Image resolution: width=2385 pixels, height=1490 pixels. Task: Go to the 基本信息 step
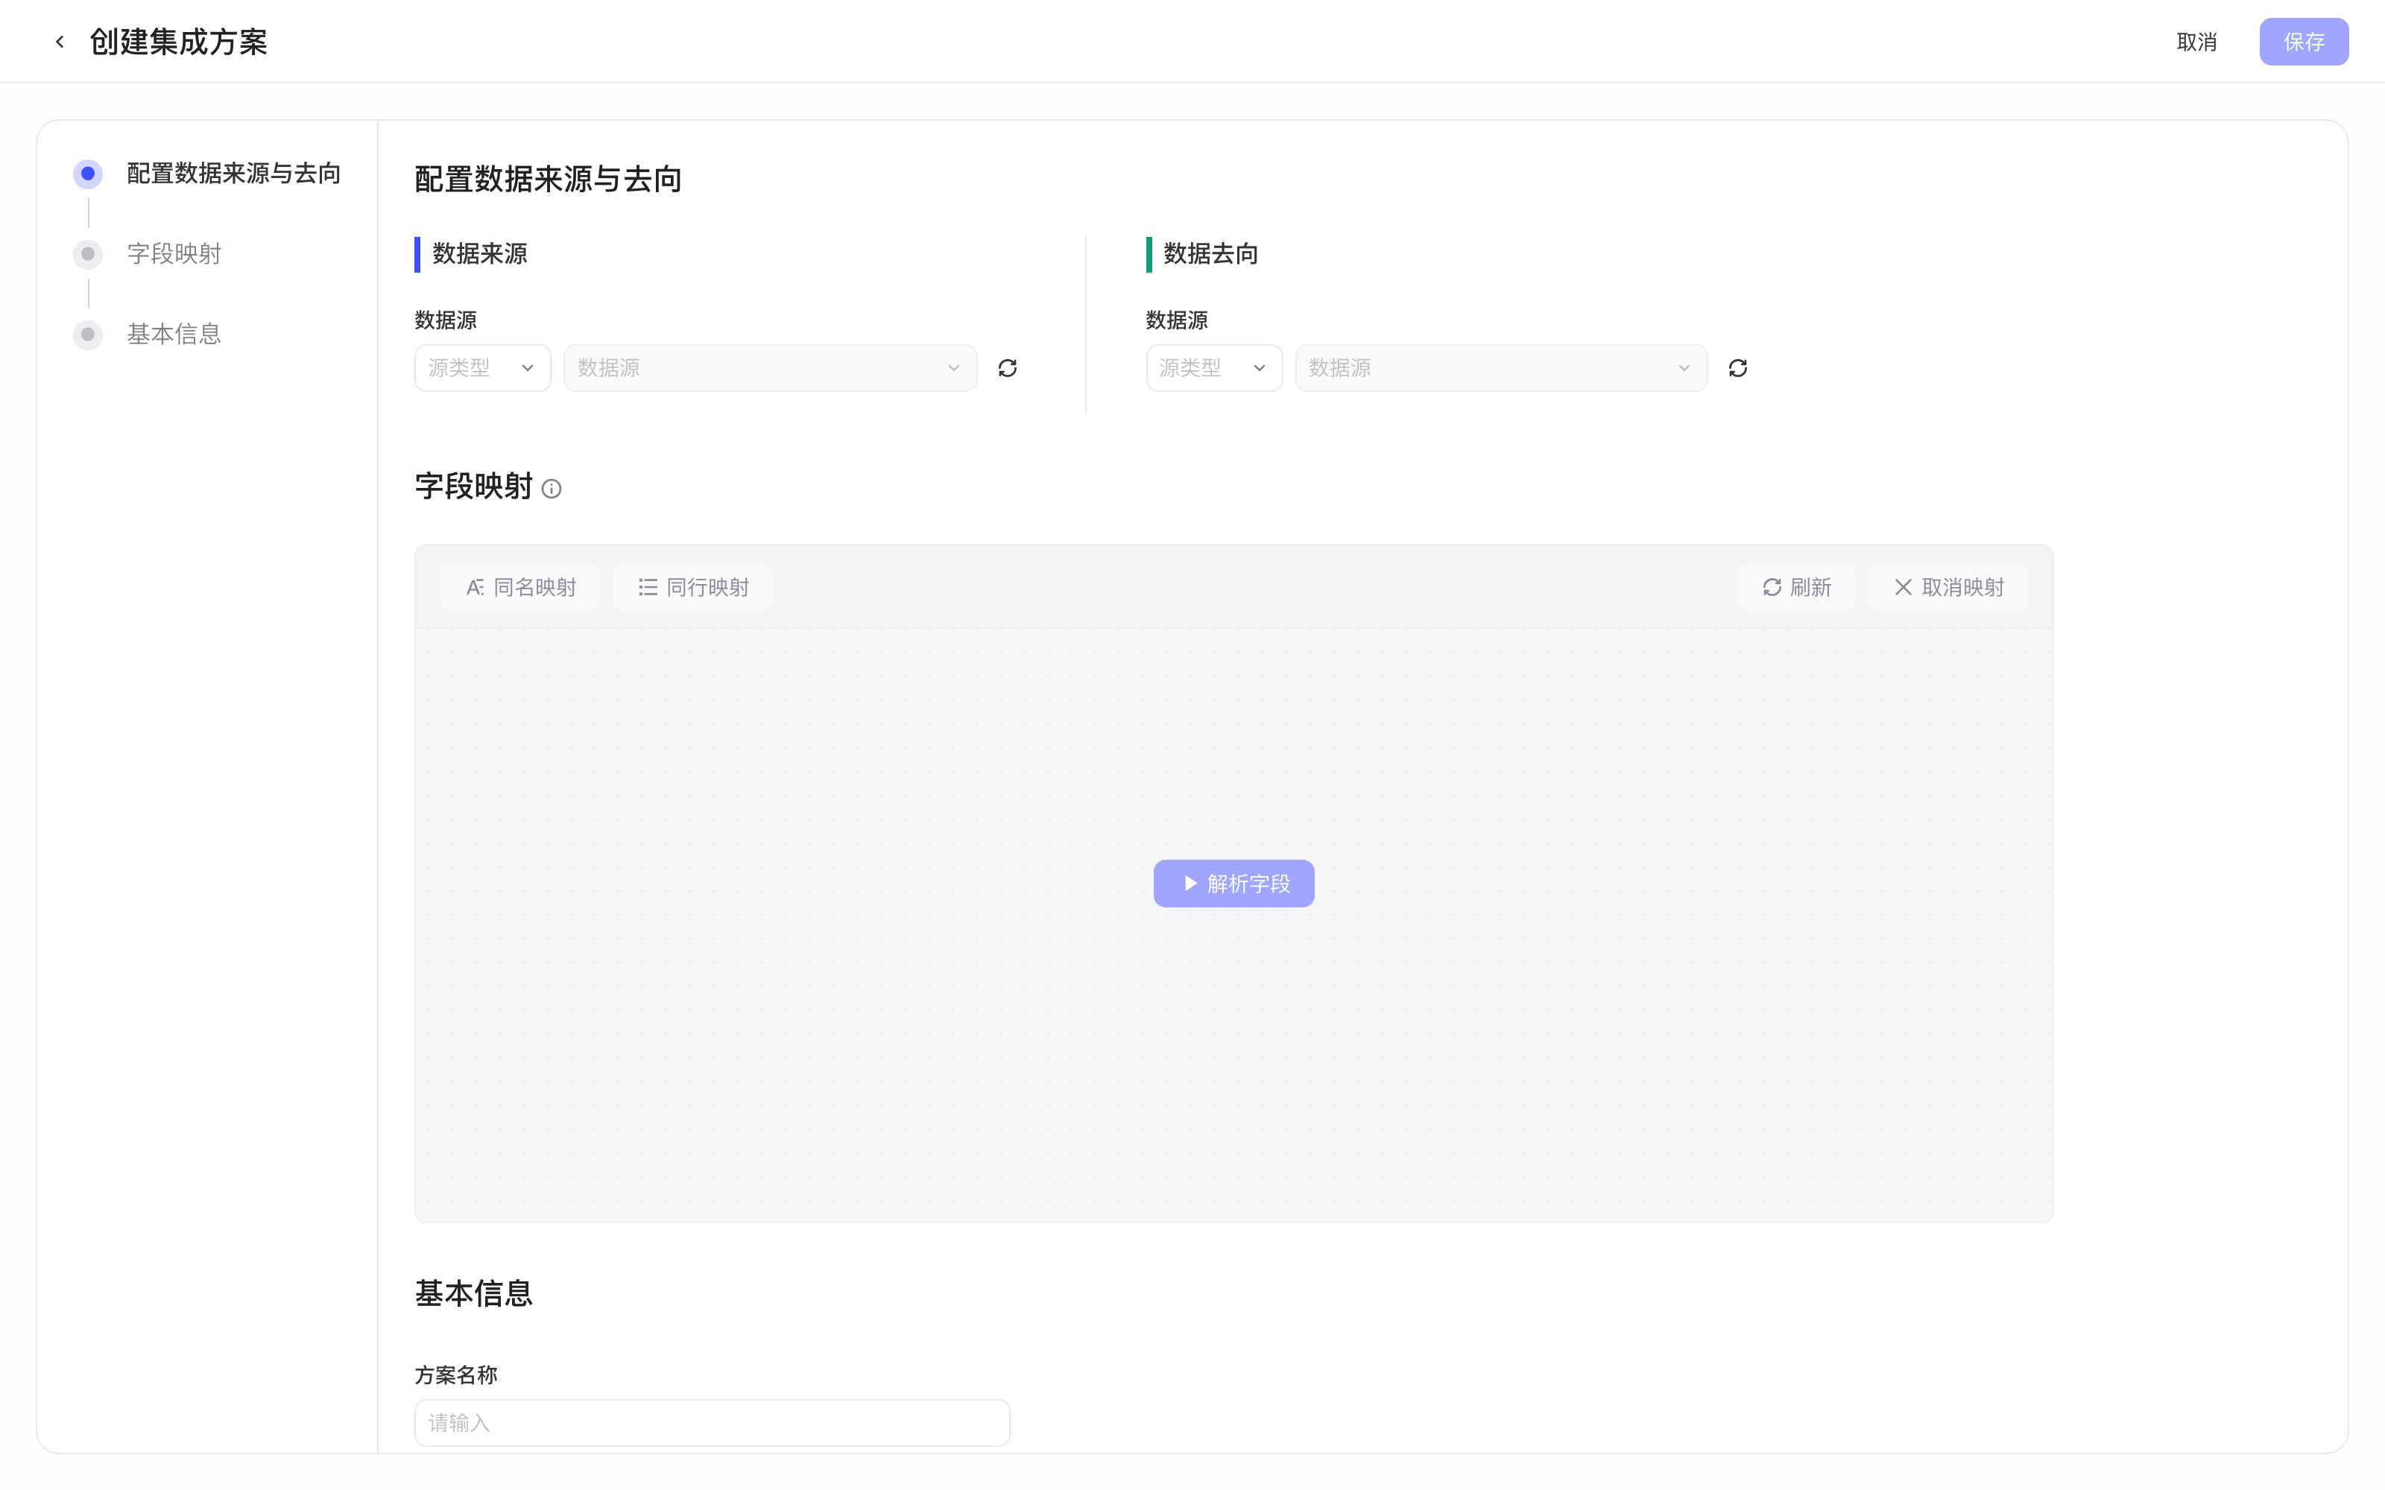[x=149, y=334]
